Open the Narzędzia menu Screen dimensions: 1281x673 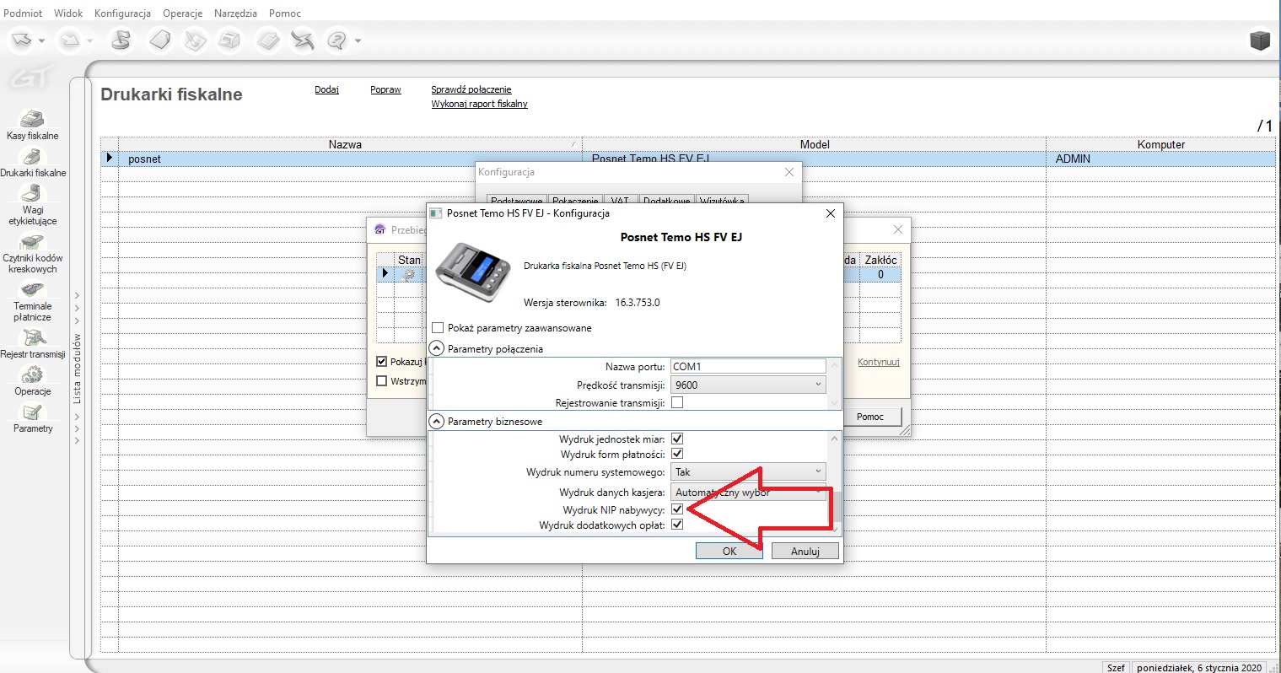pyautogui.click(x=235, y=13)
